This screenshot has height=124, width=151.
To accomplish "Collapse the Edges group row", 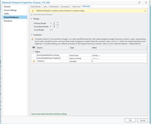I will coord(33,52).
